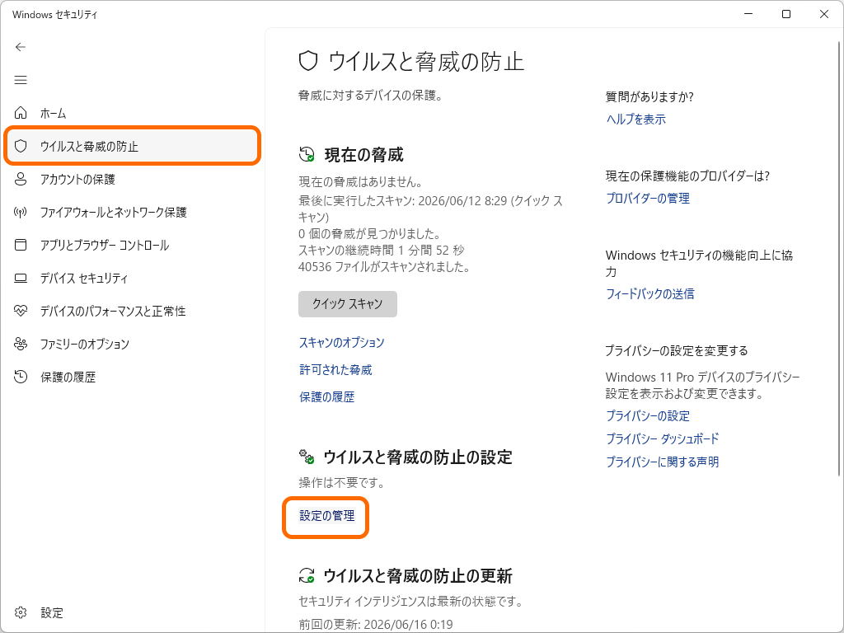Click the refresh icon beside 防止の更新

click(x=307, y=575)
